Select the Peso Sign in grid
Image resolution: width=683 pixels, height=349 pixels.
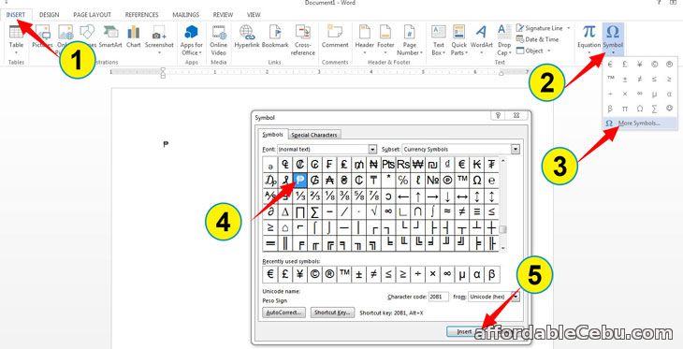pyautogui.click(x=300, y=181)
